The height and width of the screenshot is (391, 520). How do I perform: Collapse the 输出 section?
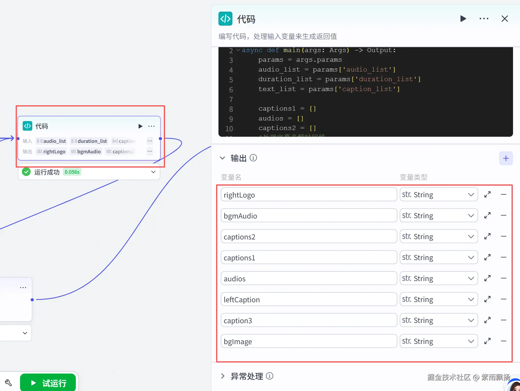(223, 158)
